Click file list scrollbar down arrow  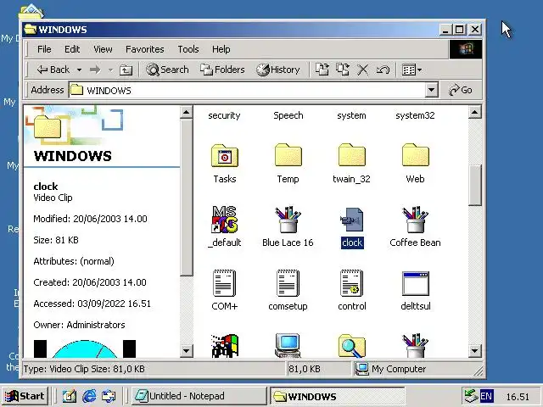[475, 351]
